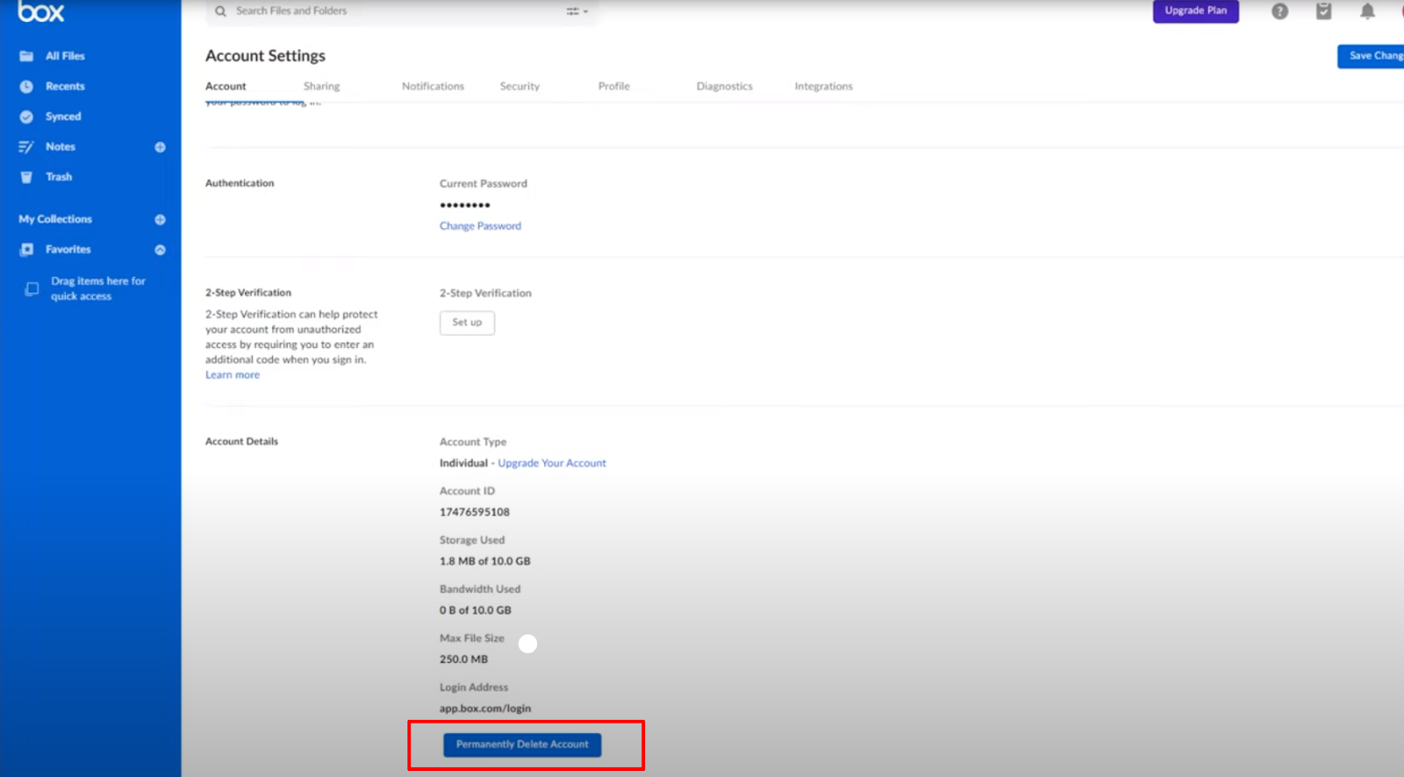This screenshot has height=777, width=1404.
Task: Open search filter options dropdown
Action: pos(577,11)
